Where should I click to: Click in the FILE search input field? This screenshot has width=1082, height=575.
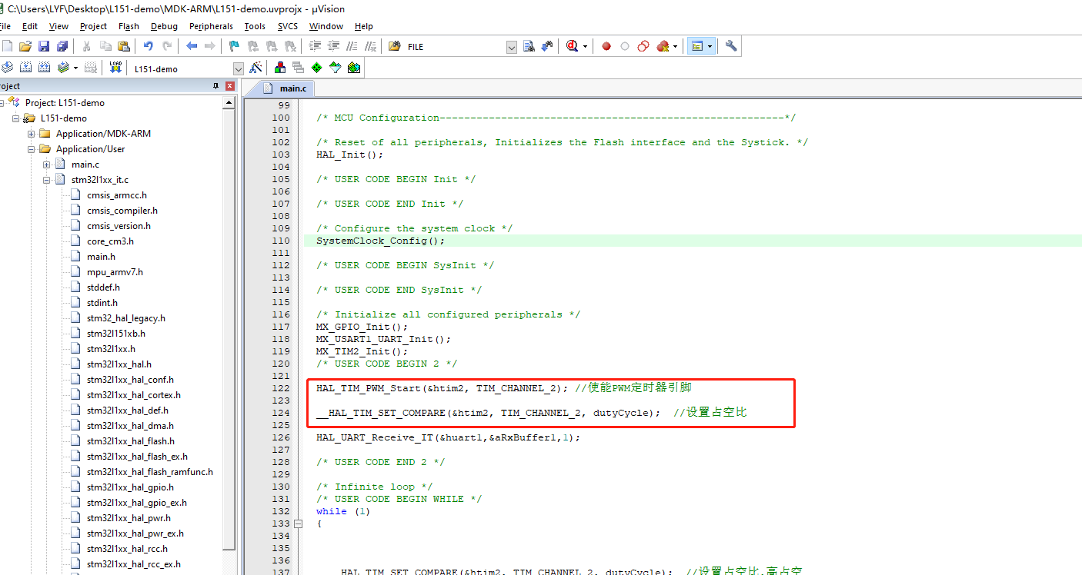tap(454, 47)
